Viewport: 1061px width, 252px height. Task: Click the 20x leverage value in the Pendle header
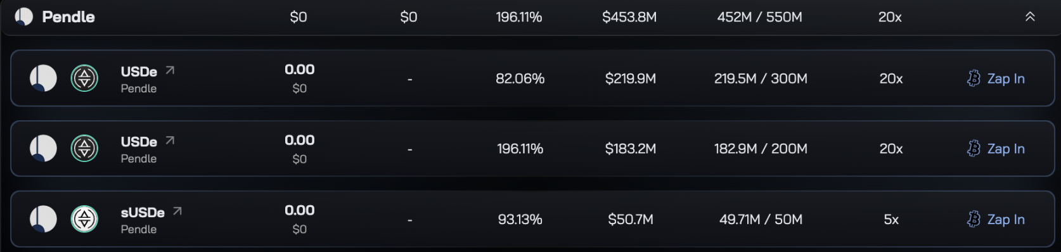click(890, 17)
